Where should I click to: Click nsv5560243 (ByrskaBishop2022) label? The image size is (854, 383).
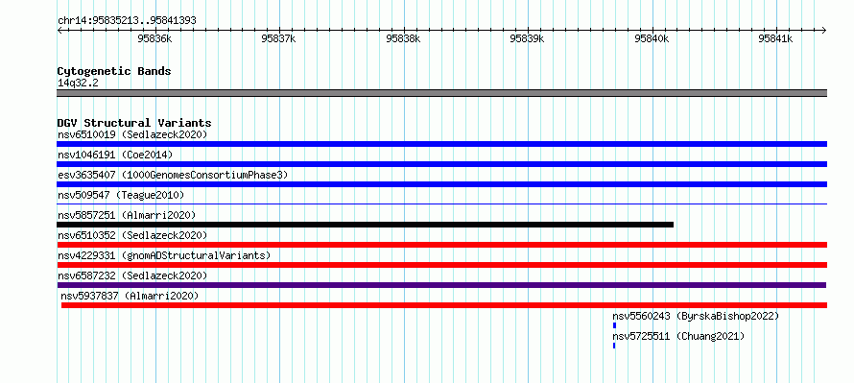click(x=696, y=316)
